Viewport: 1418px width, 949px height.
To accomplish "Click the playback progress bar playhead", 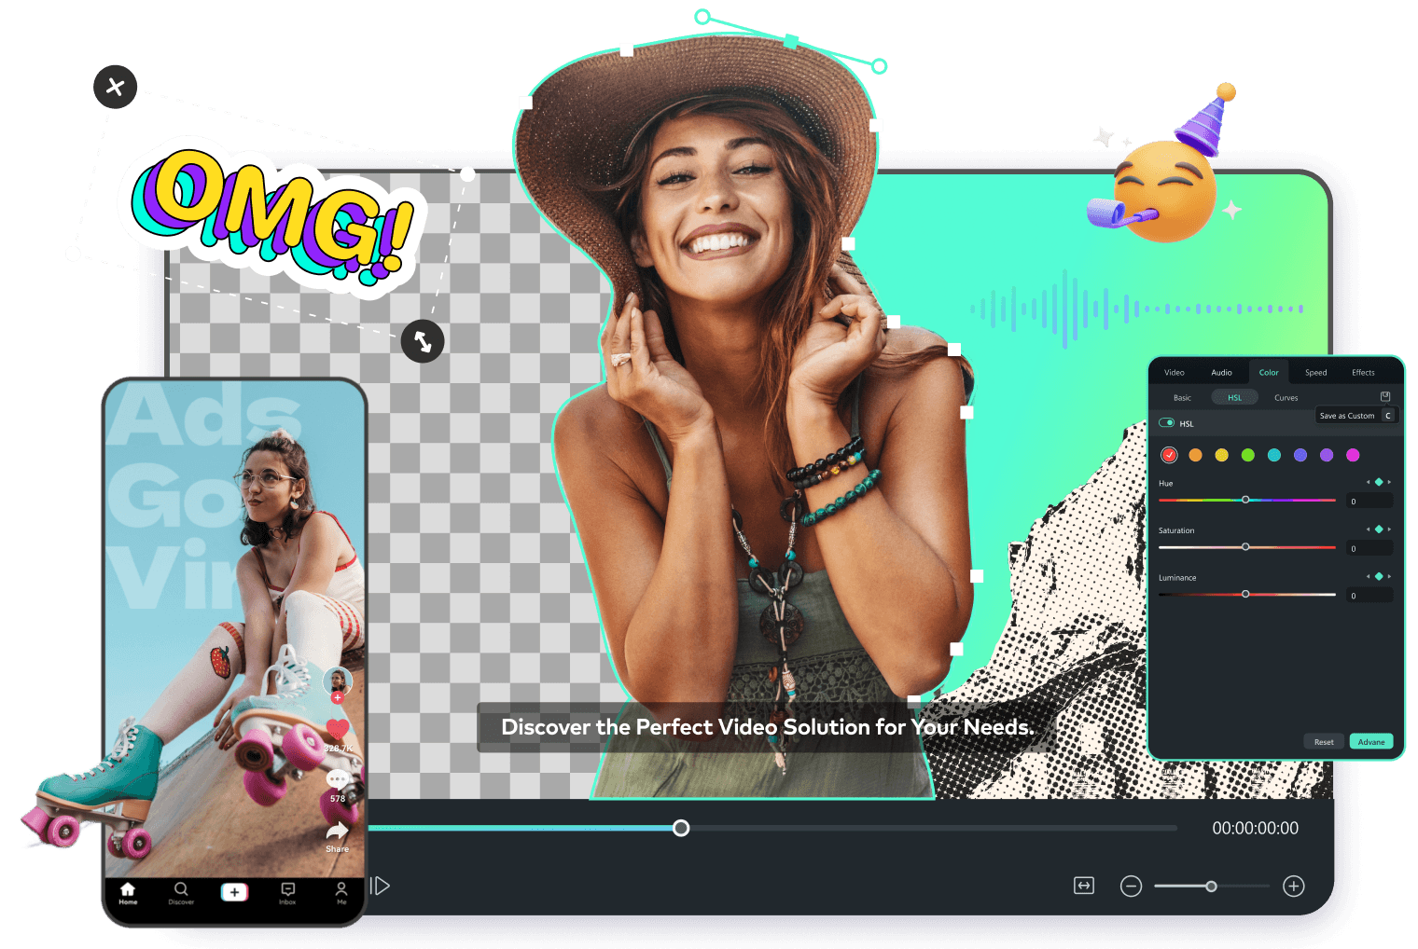I will [681, 828].
